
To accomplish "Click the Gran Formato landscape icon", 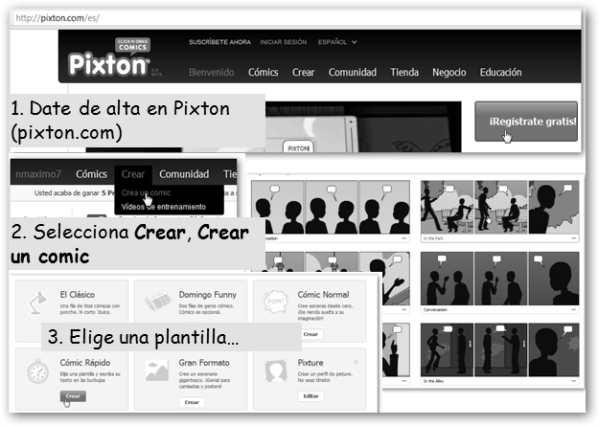I will pos(157,373).
